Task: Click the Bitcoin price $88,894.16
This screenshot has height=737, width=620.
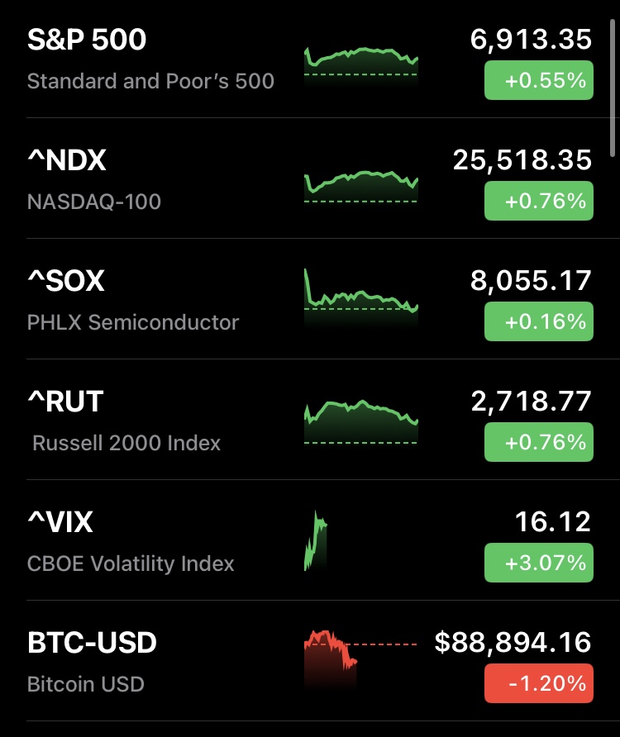Action: [x=513, y=642]
